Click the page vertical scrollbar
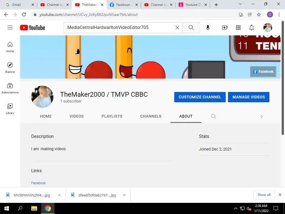 [283, 78]
